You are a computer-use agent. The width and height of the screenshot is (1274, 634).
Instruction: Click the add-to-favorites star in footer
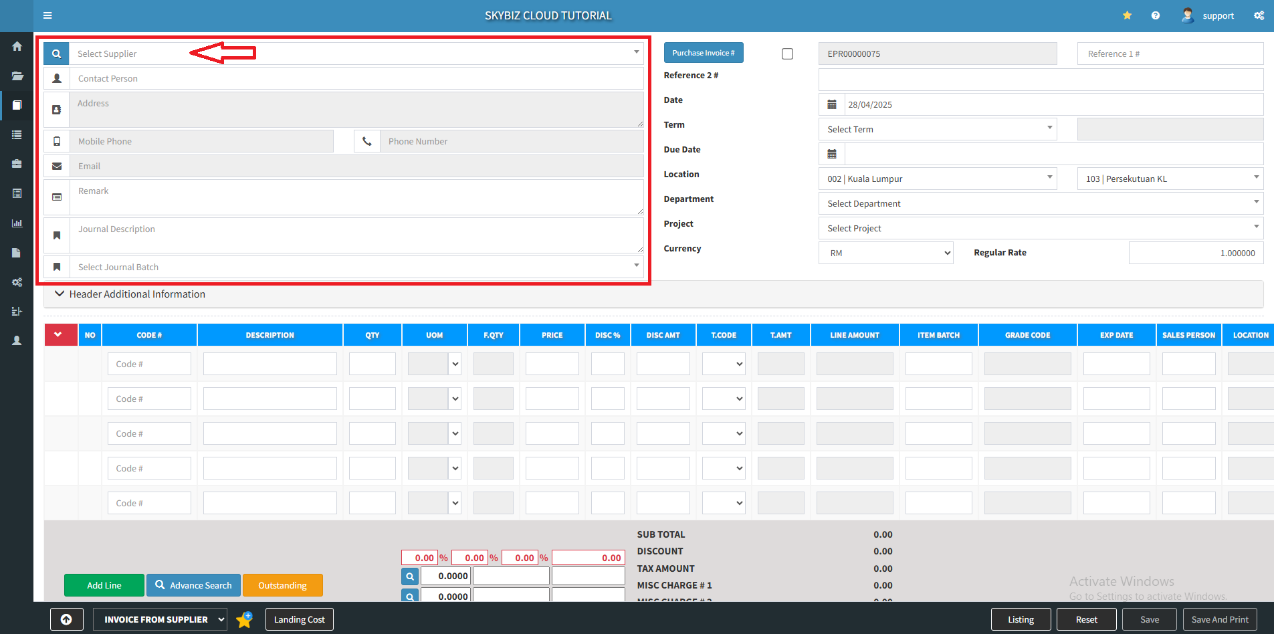(244, 619)
